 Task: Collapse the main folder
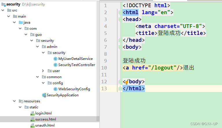[9, 16]
